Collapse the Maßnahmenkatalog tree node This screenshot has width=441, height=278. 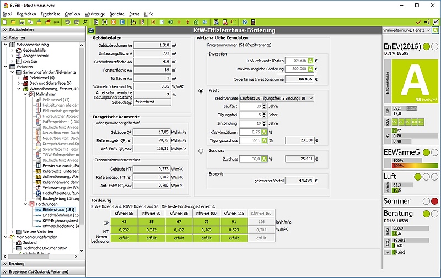pyautogui.click(x=6, y=45)
